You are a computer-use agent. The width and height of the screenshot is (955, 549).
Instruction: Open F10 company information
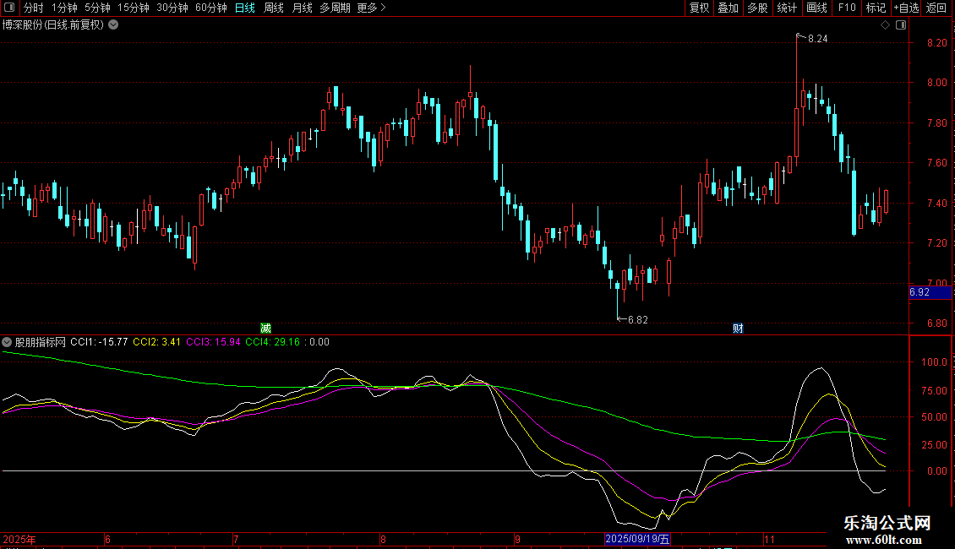coord(846,8)
